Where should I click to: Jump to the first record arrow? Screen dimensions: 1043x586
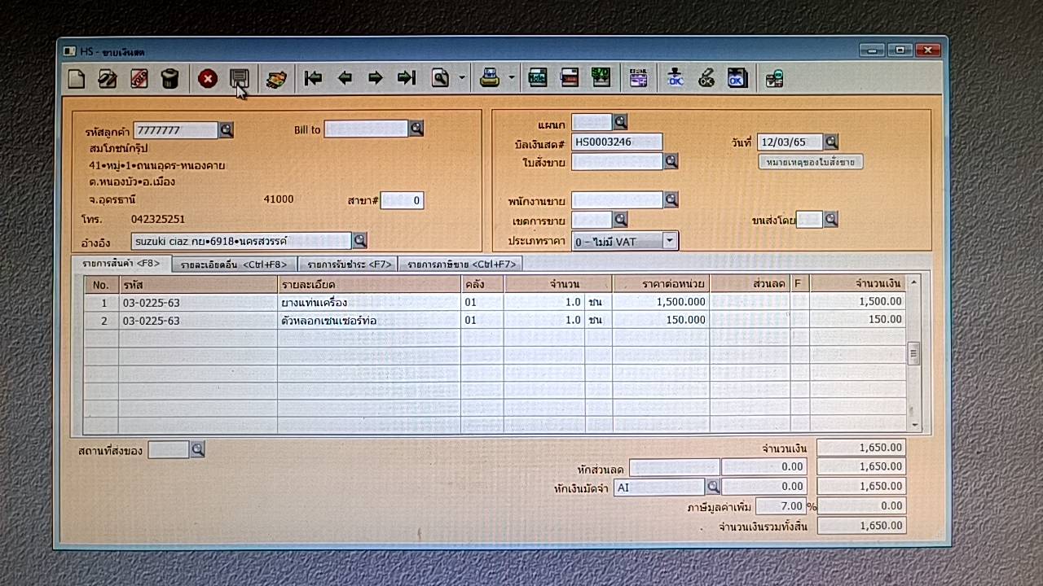(313, 78)
